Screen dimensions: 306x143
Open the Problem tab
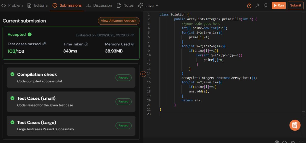(x=12, y=5)
